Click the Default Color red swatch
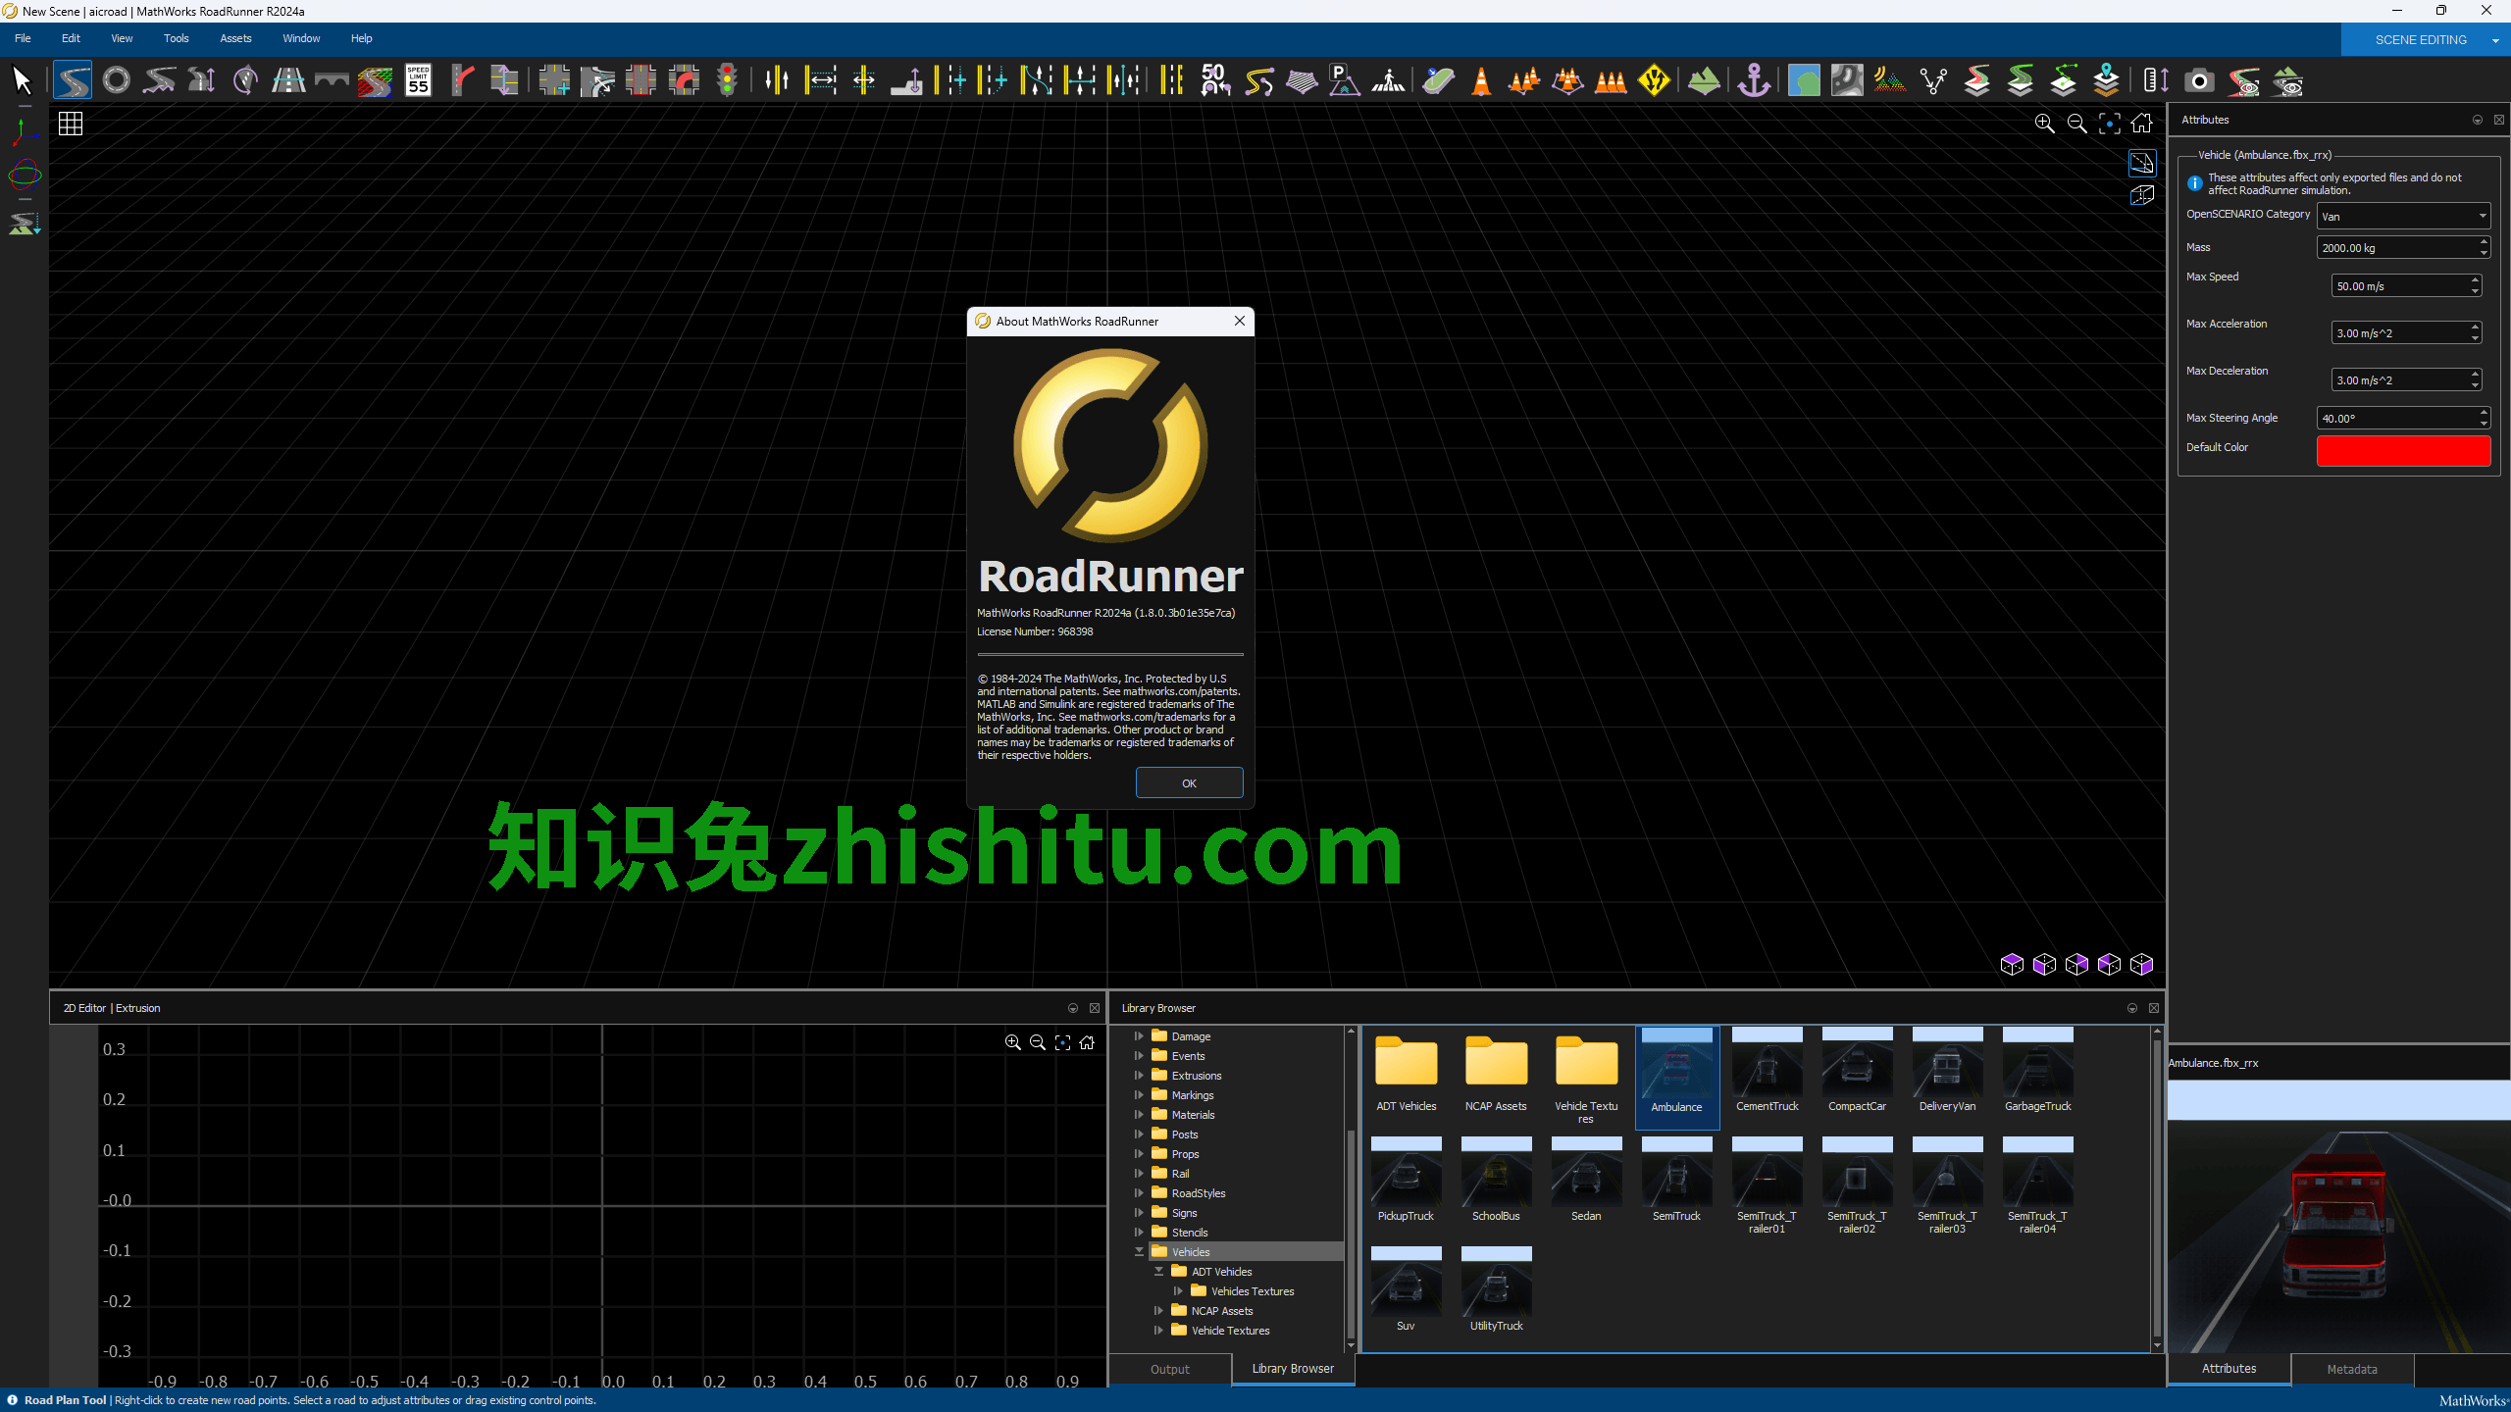 point(2403,451)
